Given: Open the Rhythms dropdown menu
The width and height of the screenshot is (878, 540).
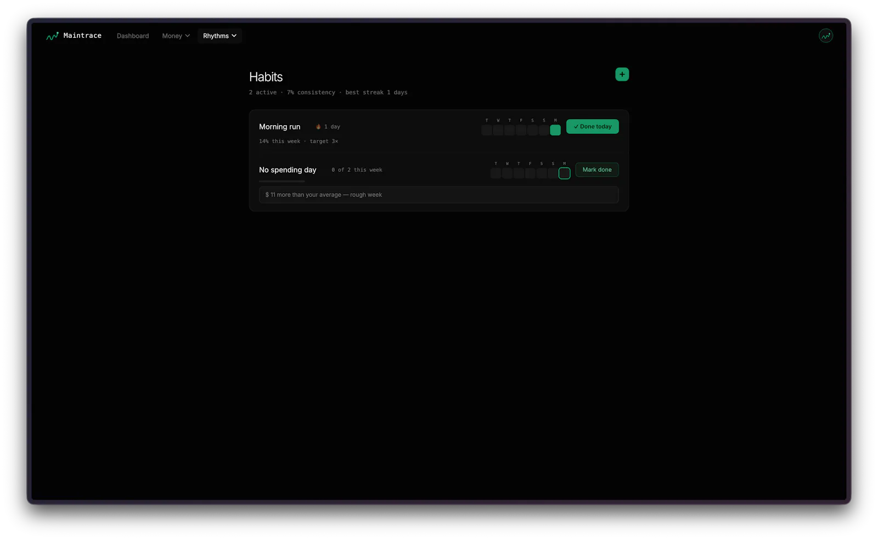Looking at the screenshot, I should click(x=219, y=36).
